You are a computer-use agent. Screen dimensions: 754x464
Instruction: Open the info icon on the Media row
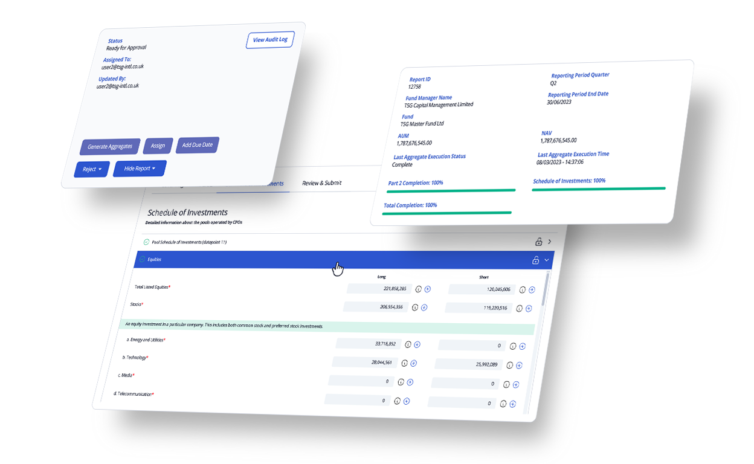[401, 381]
